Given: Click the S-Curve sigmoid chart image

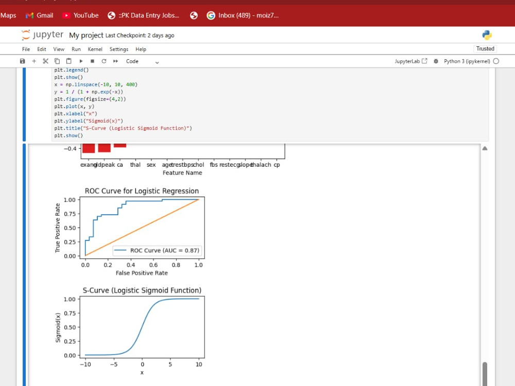Looking at the screenshot, I should [x=130, y=331].
